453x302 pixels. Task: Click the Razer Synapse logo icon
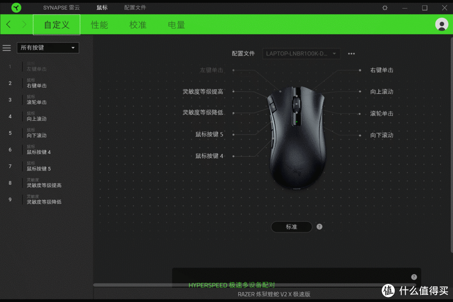click(x=16, y=8)
